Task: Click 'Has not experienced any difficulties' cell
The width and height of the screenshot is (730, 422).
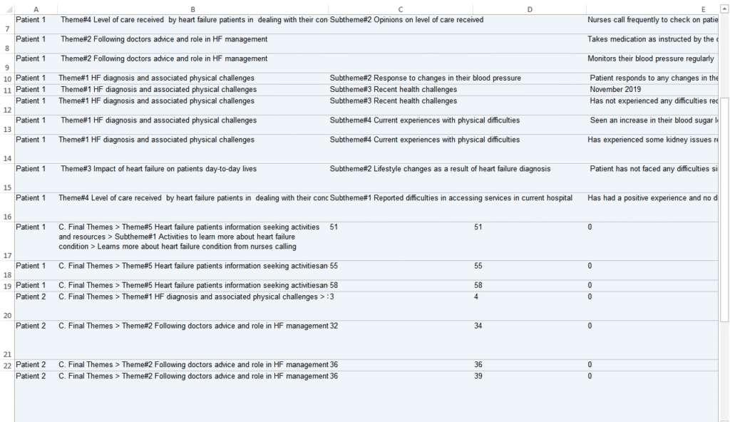Action: pos(652,105)
